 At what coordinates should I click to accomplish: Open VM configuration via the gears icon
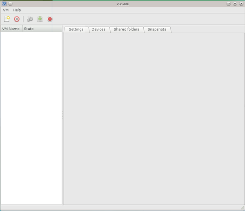pos(30,19)
